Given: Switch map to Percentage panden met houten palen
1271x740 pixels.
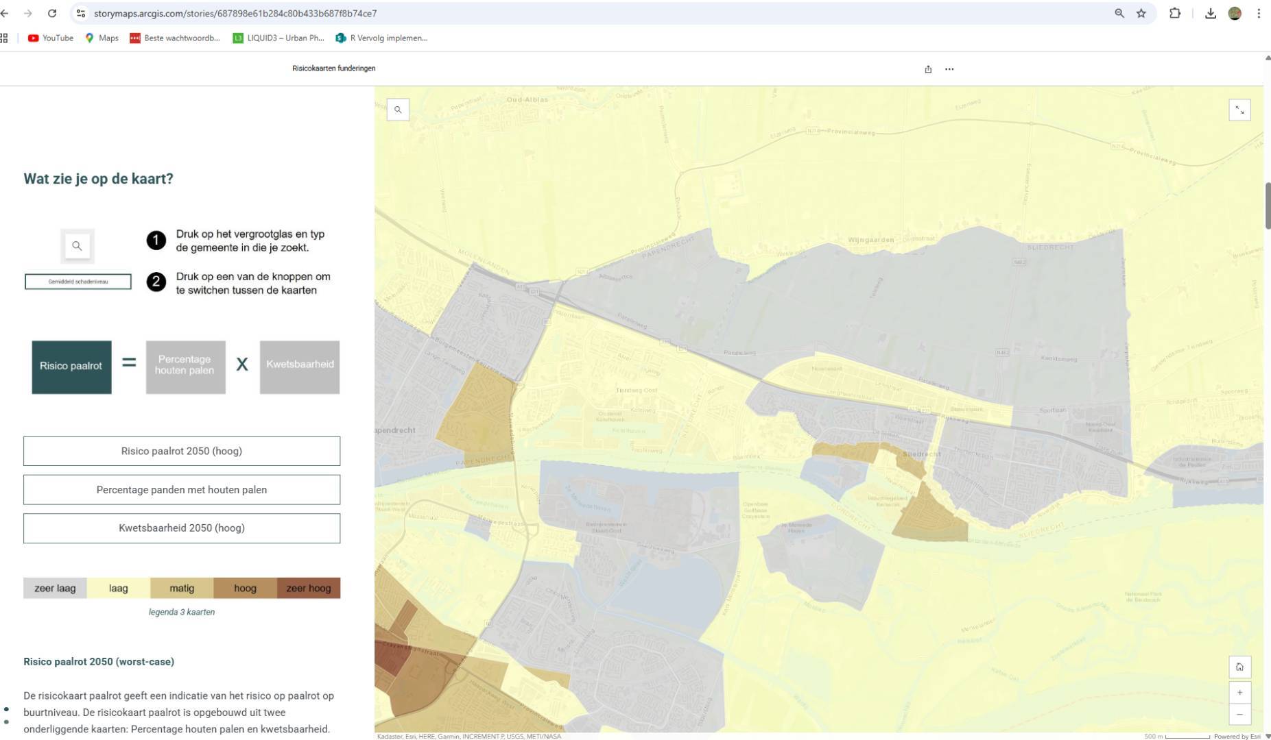Looking at the screenshot, I should (182, 490).
